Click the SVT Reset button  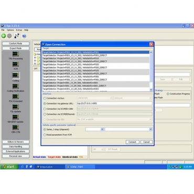pos(113,149)
